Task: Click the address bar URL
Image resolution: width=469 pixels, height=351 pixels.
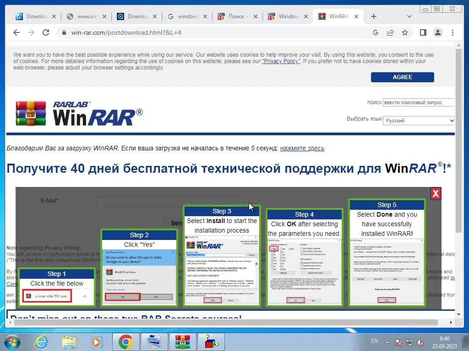Action: pos(126,32)
